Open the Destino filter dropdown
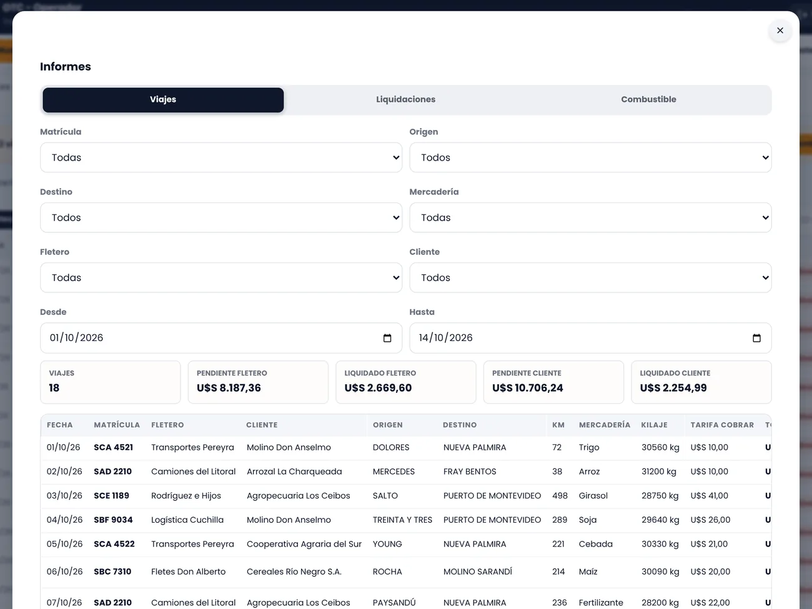This screenshot has width=812, height=609. coord(221,217)
